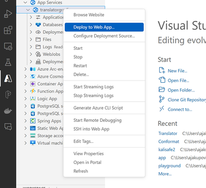Click the icon below the Azure icon
The height and width of the screenshot is (188, 206).
pyautogui.click(x=8, y=95)
